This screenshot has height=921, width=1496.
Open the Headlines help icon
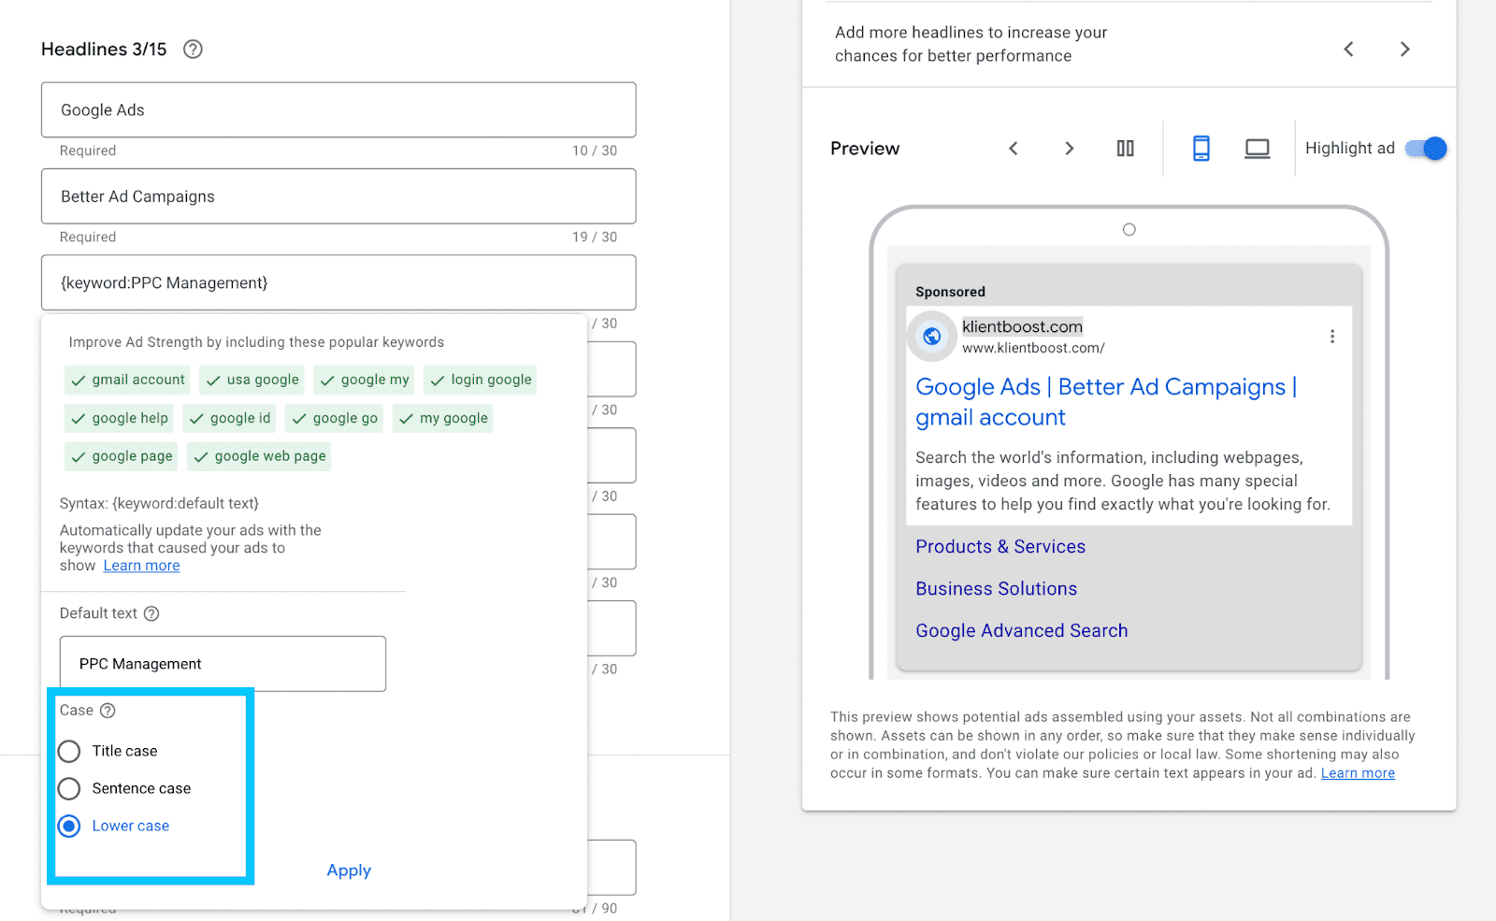(193, 50)
